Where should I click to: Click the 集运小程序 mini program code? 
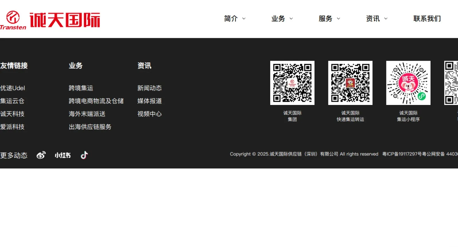pyautogui.click(x=408, y=83)
